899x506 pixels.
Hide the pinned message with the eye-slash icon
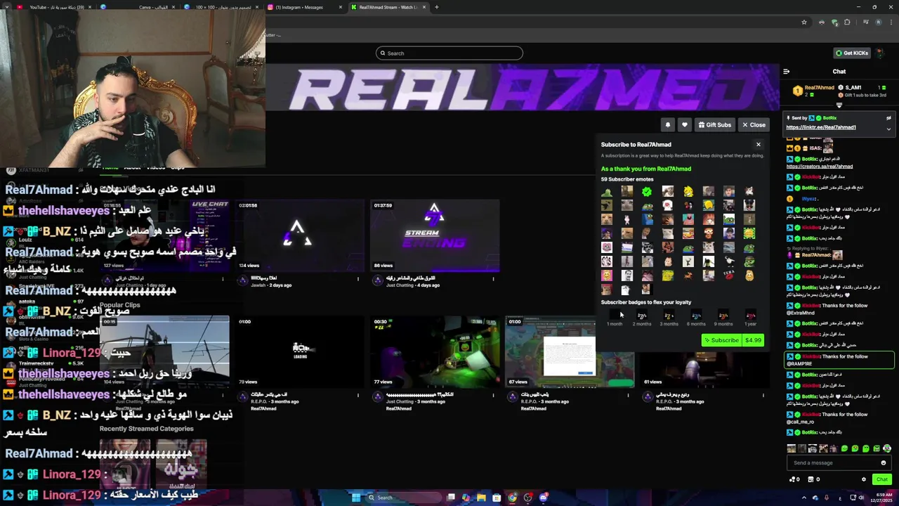tap(888, 118)
